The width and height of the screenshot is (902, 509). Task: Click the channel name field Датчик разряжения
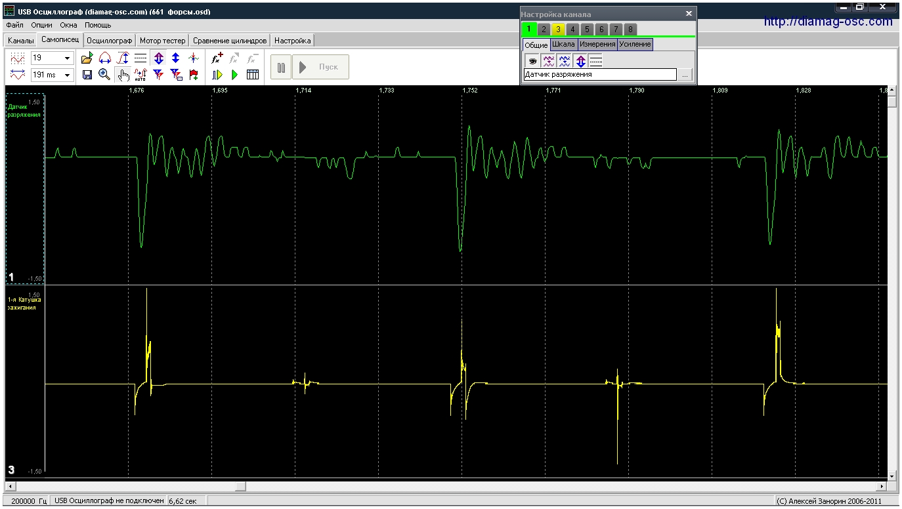tap(599, 75)
